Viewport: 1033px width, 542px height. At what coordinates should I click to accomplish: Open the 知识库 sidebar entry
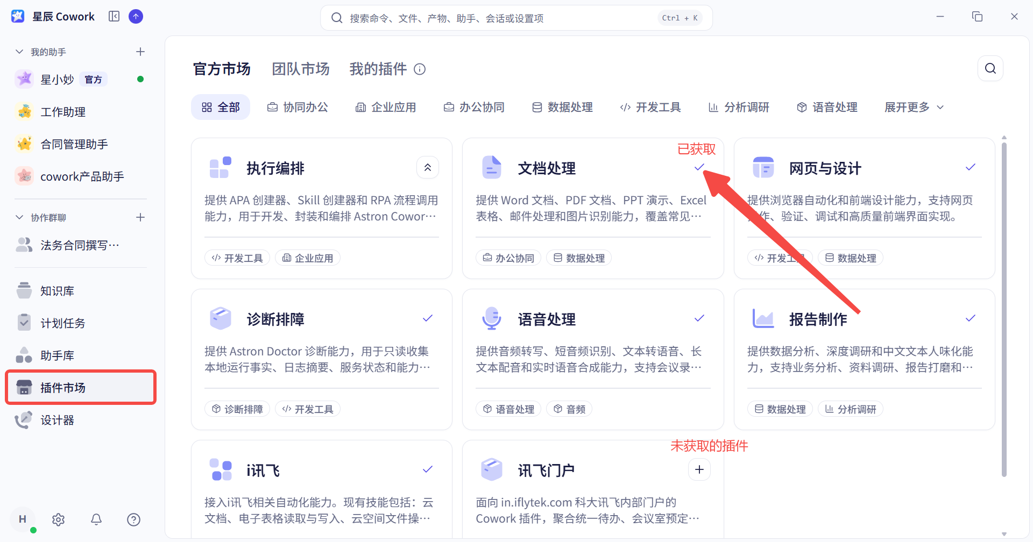81,291
